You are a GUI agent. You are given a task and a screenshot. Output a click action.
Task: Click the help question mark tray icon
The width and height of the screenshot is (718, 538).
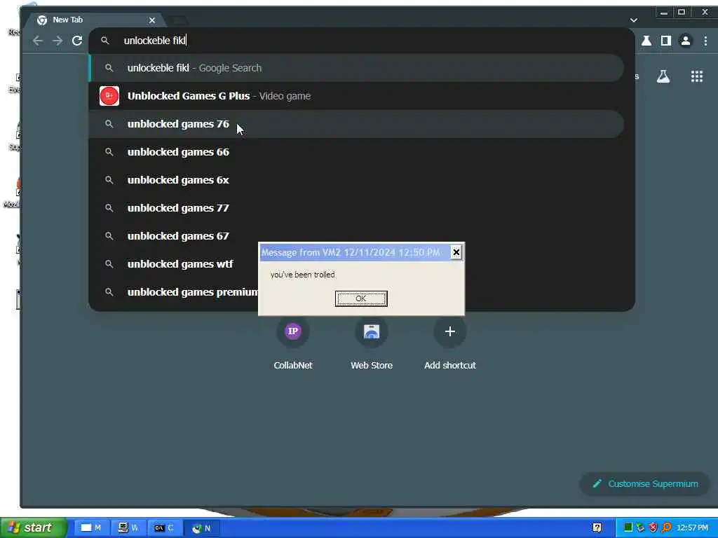tap(597, 527)
